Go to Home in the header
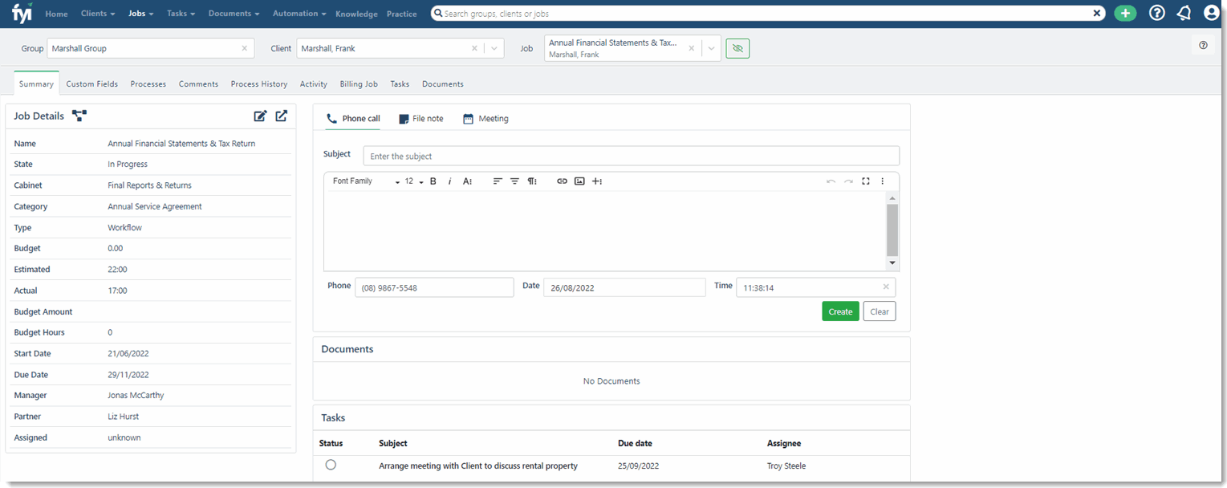Screen dimensions: 1227x488 (x=56, y=14)
